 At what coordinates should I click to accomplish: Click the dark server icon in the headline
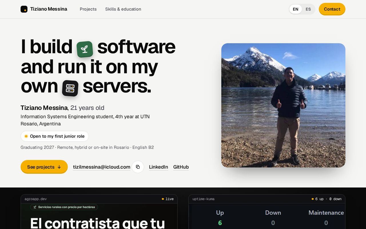(70, 88)
